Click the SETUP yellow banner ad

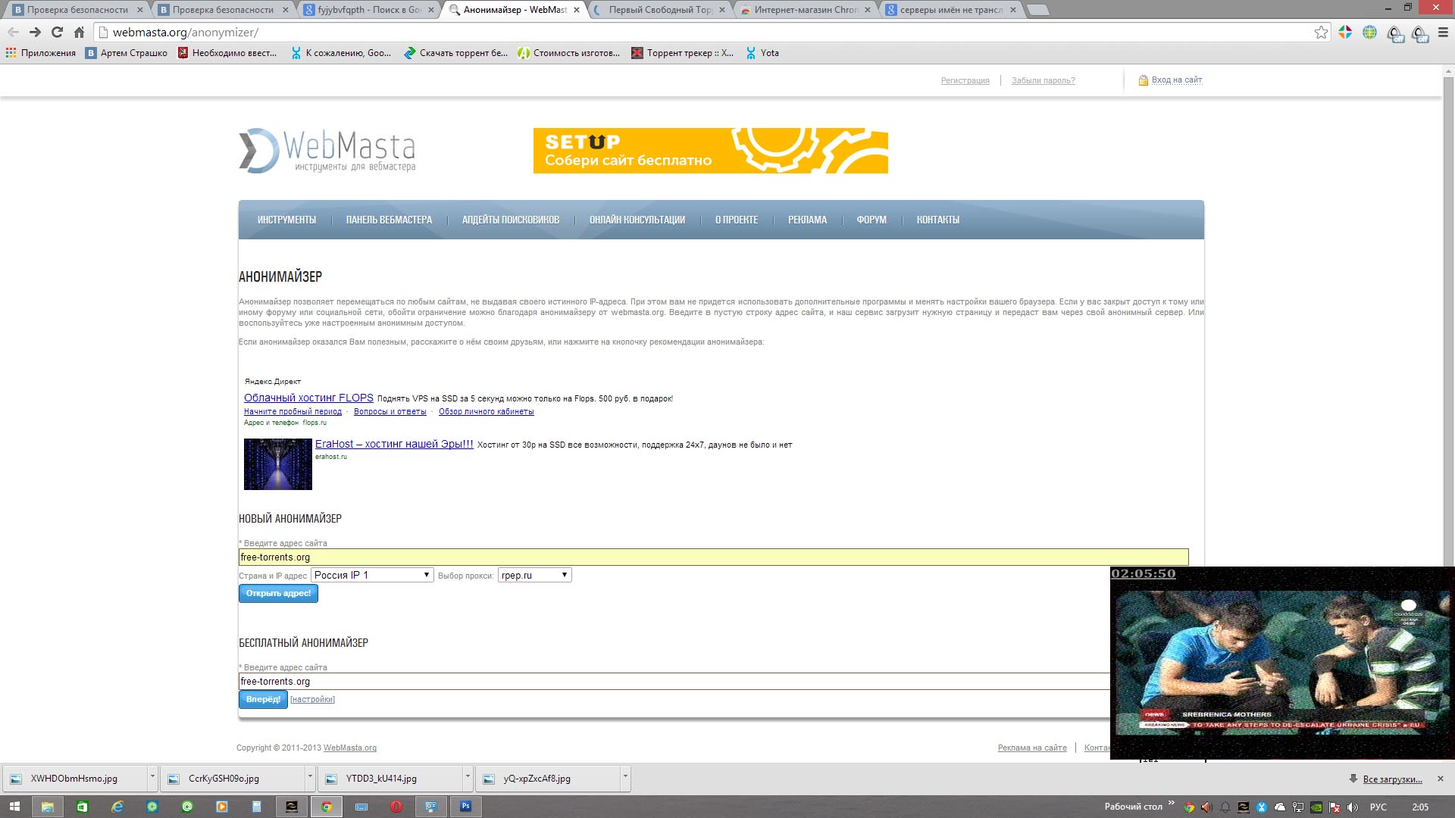[x=711, y=151]
